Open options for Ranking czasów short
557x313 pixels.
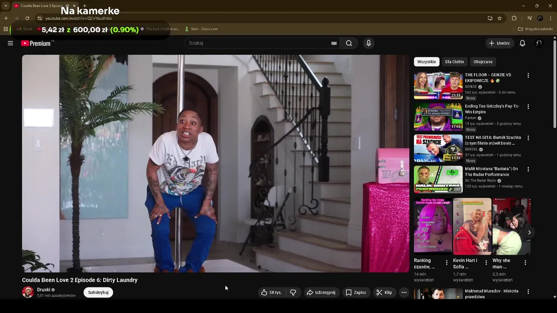pyautogui.click(x=446, y=263)
